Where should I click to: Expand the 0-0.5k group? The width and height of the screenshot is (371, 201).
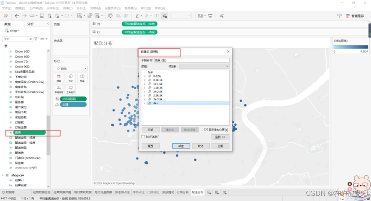point(145,76)
